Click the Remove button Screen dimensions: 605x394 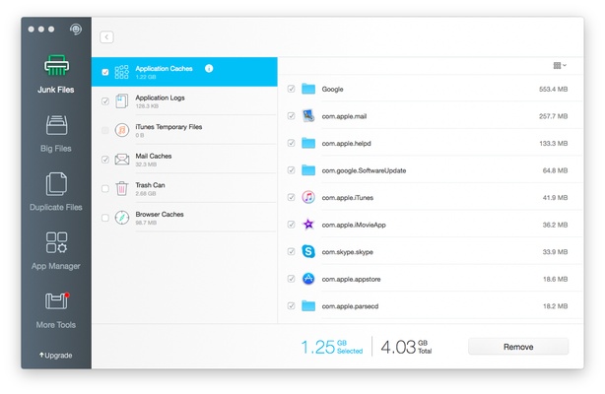pyautogui.click(x=517, y=347)
